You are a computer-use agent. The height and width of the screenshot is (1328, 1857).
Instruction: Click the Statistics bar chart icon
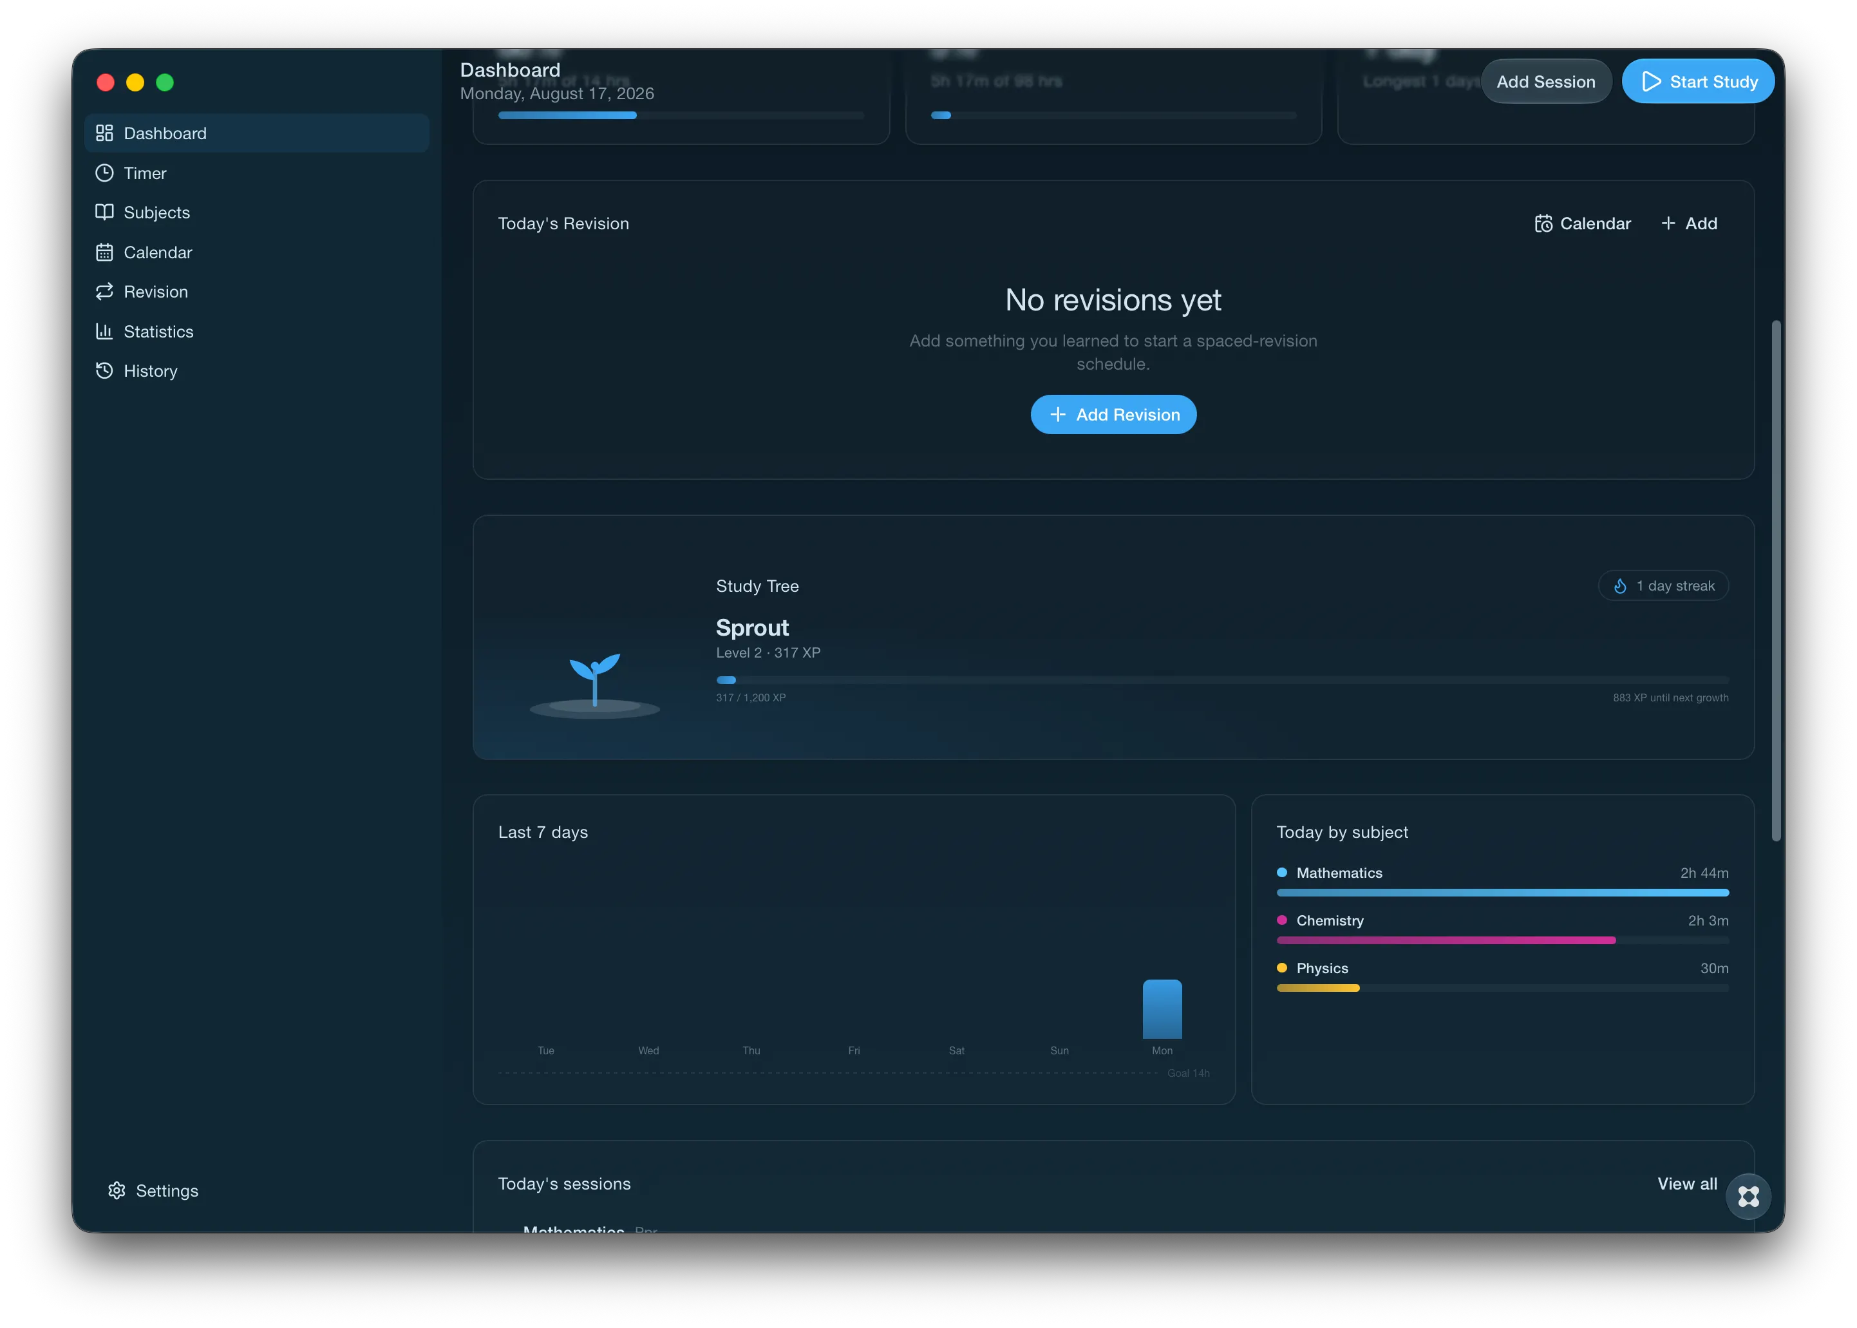click(x=104, y=331)
